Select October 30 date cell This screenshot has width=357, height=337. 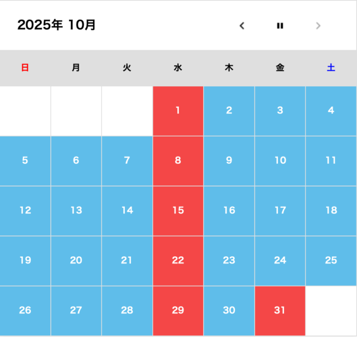coord(229,310)
